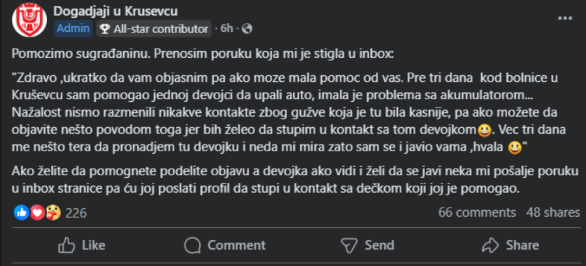Viewport: 586px width, 266px height.
Task: Open the Dogadjaji u Krusevcu page name link
Action: 115,12
